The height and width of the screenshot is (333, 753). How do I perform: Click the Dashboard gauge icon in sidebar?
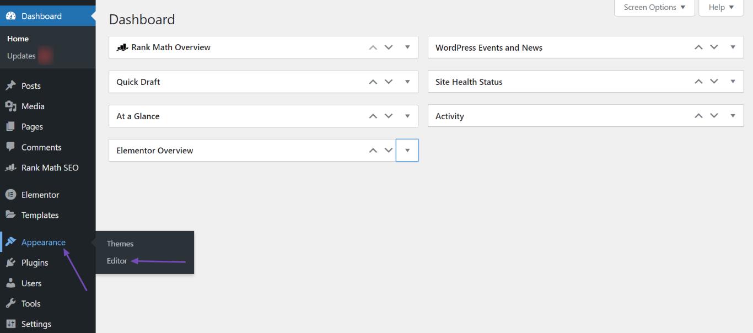(x=10, y=16)
